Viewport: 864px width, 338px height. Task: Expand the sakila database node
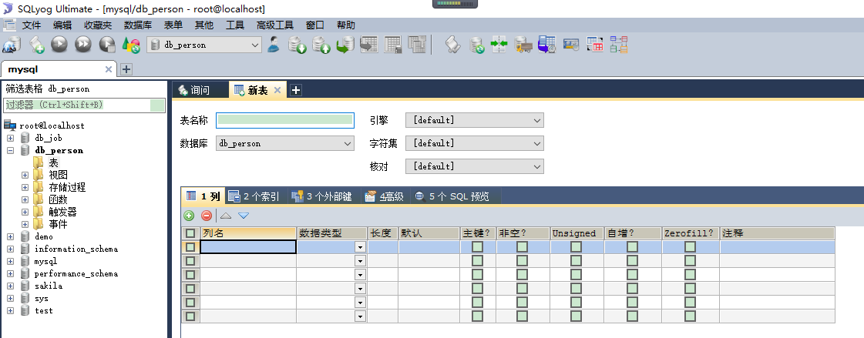[10, 286]
